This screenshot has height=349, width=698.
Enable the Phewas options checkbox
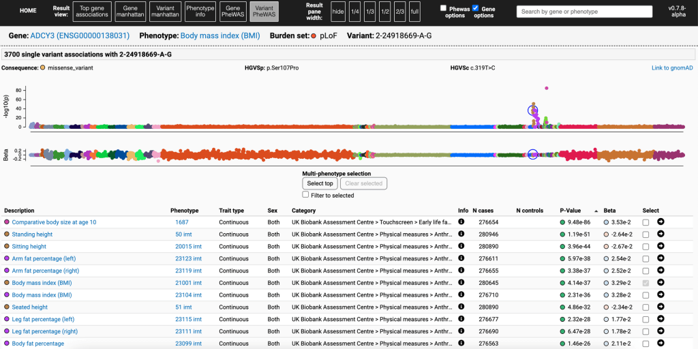(x=444, y=8)
